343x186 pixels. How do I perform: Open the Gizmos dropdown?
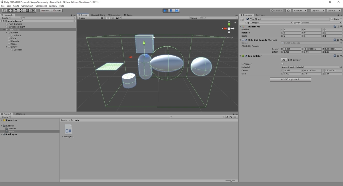(194, 18)
